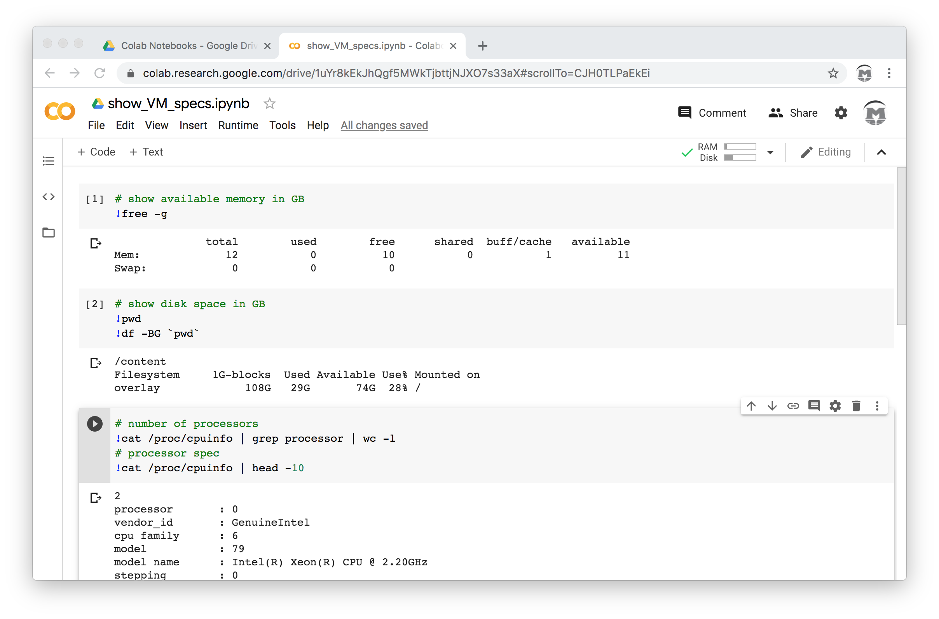Collapse the header with the chevron
The image size is (939, 619).
(x=881, y=152)
